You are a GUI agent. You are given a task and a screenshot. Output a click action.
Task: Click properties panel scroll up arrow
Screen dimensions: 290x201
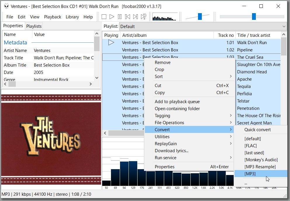pyautogui.click(x=97, y=34)
